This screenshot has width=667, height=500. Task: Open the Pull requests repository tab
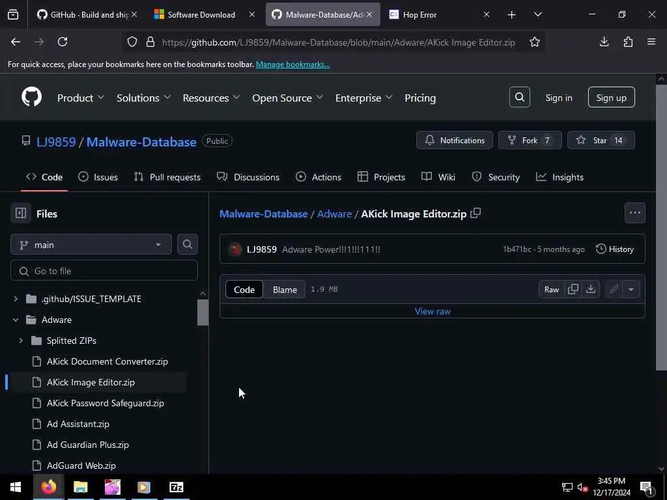(x=167, y=177)
